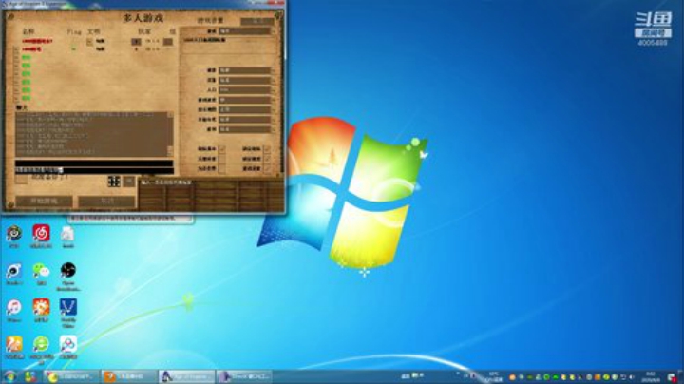Click the 开始游戏 start game button

[x=45, y=202]
